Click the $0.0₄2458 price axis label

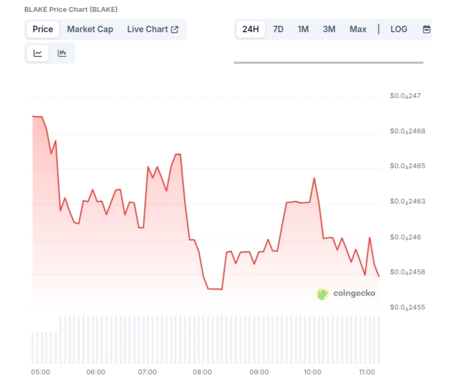408,272
